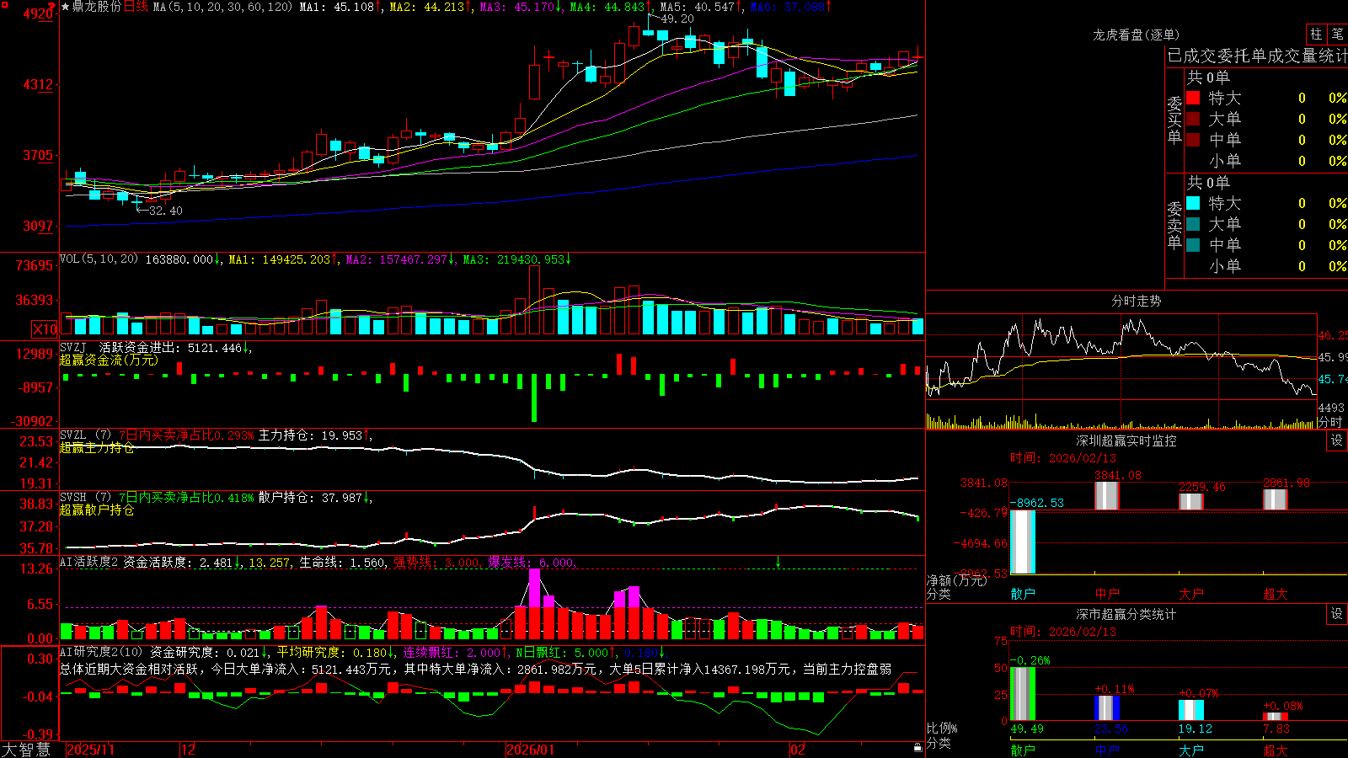Click the SVSH indicator label

[85, 497]
